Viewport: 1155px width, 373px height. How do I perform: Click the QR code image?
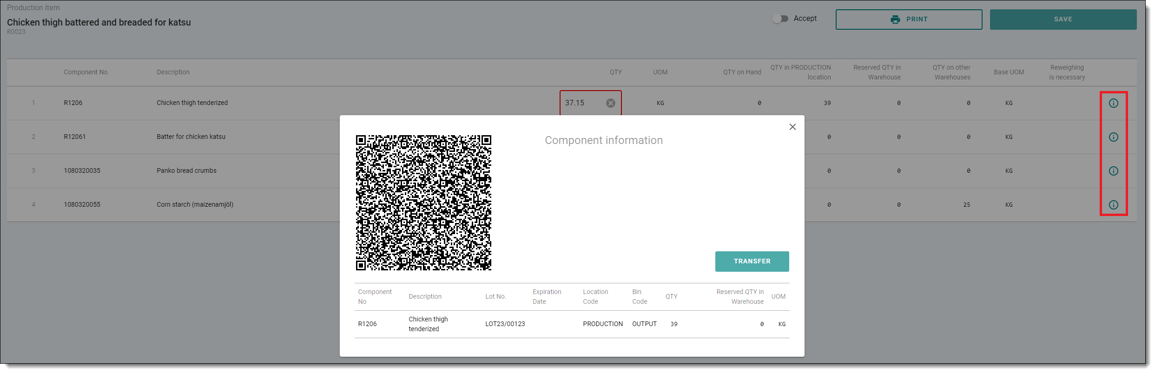(x=423, y=203)
